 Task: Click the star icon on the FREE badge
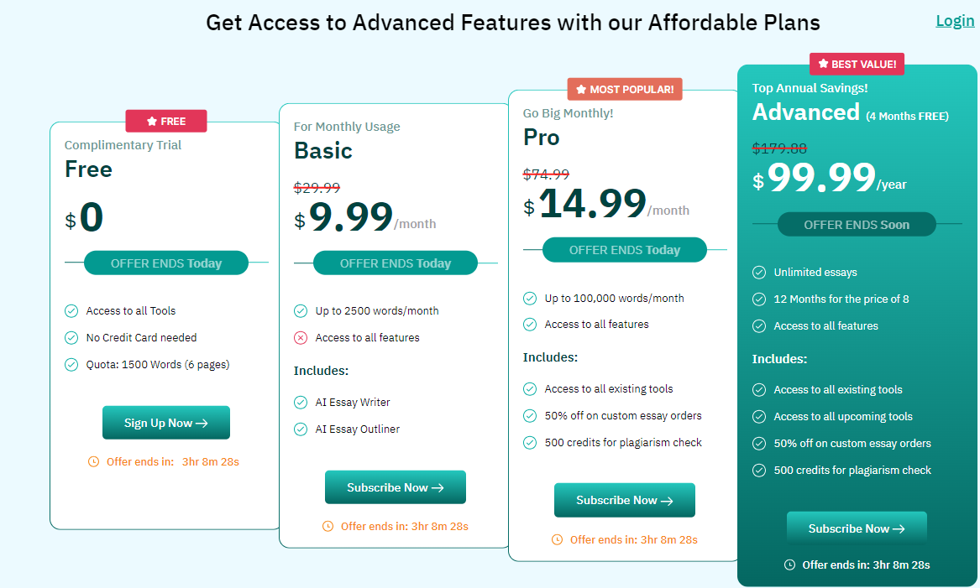(152, 121)
